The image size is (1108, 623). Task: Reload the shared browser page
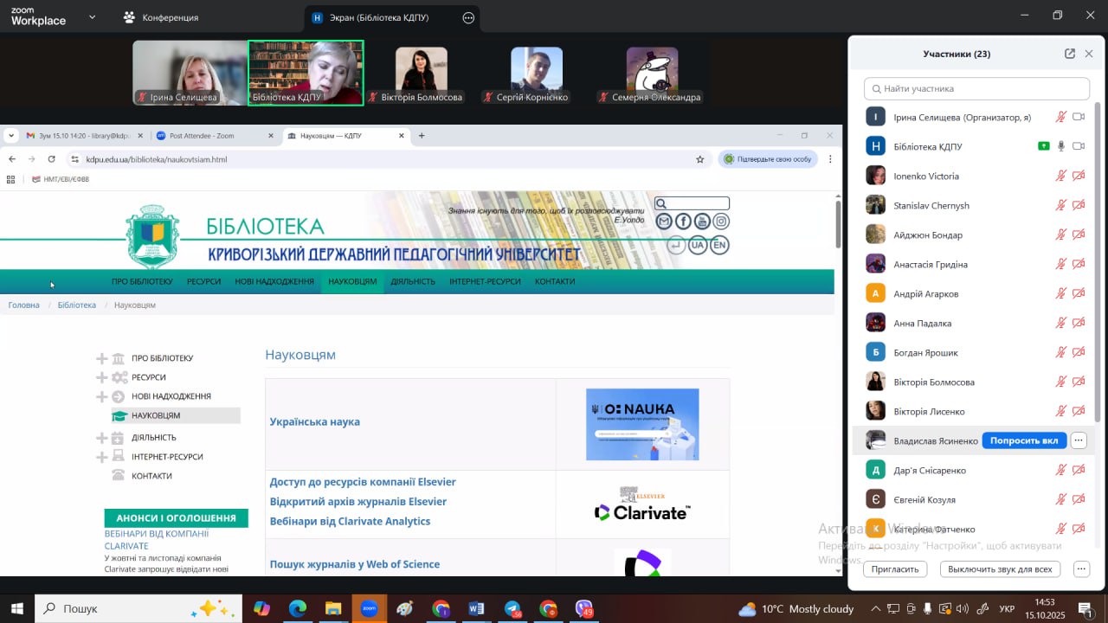tap(52, 159)
